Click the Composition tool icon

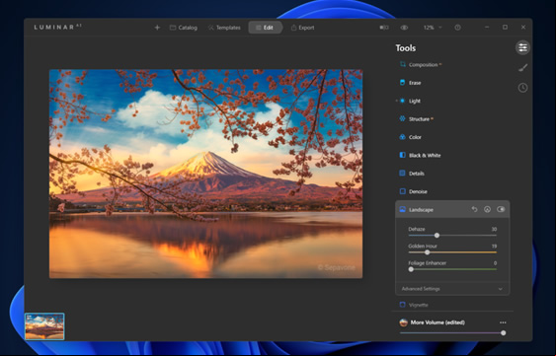[403, 64]
